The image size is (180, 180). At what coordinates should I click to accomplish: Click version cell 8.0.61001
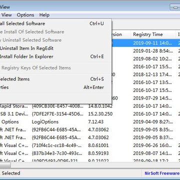pos(98,145)
